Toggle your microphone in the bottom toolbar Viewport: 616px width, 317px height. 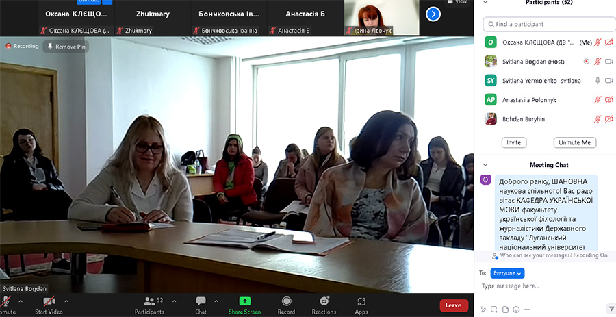tap(5, 305)
